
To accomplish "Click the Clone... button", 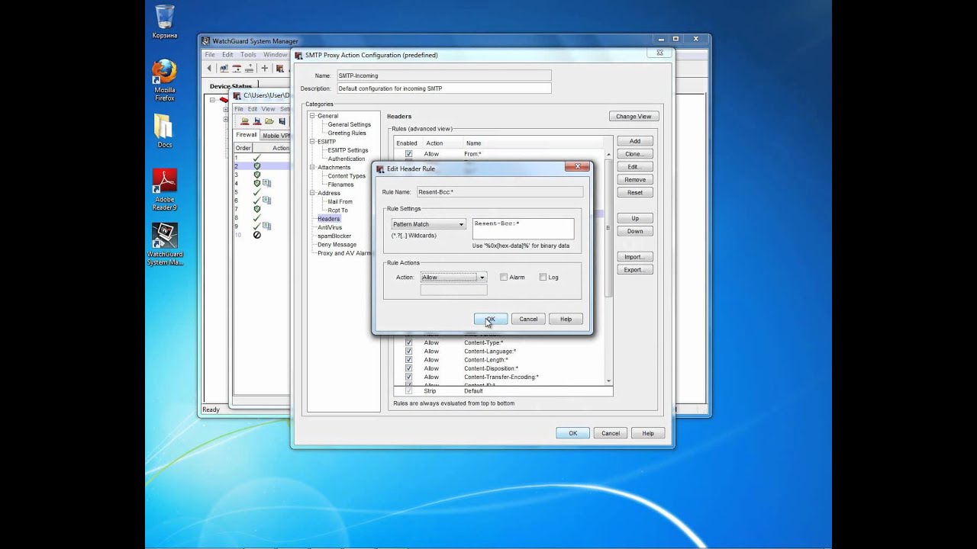I will (635, 154).
